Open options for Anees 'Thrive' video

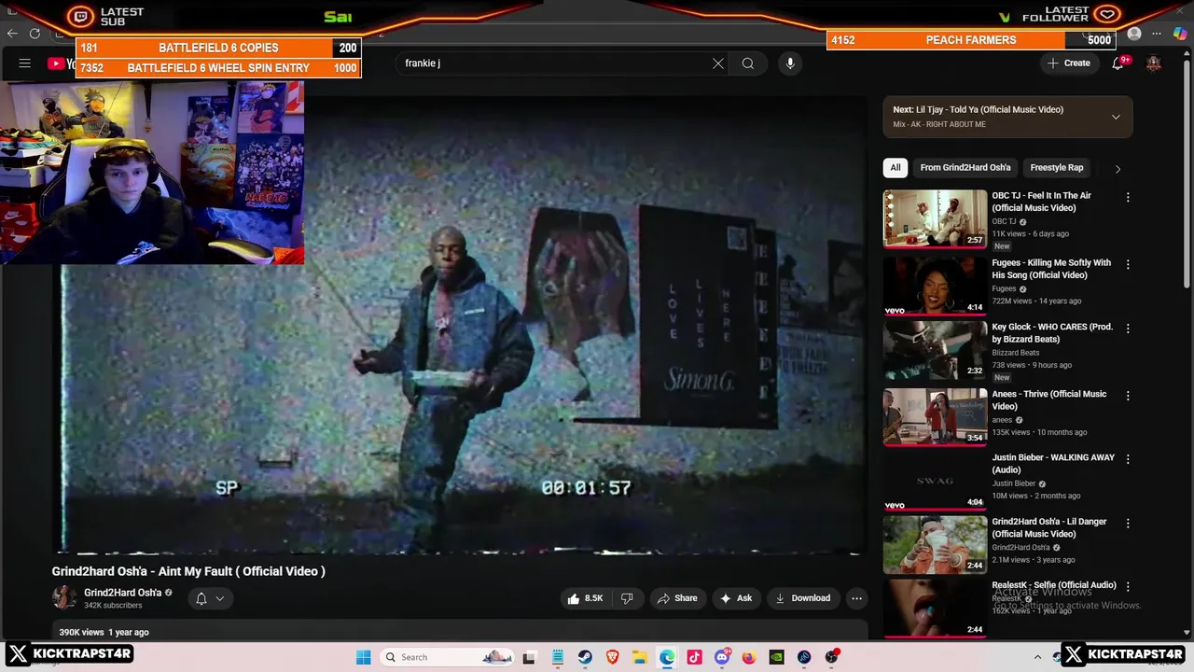click(x=1128, y=396)
